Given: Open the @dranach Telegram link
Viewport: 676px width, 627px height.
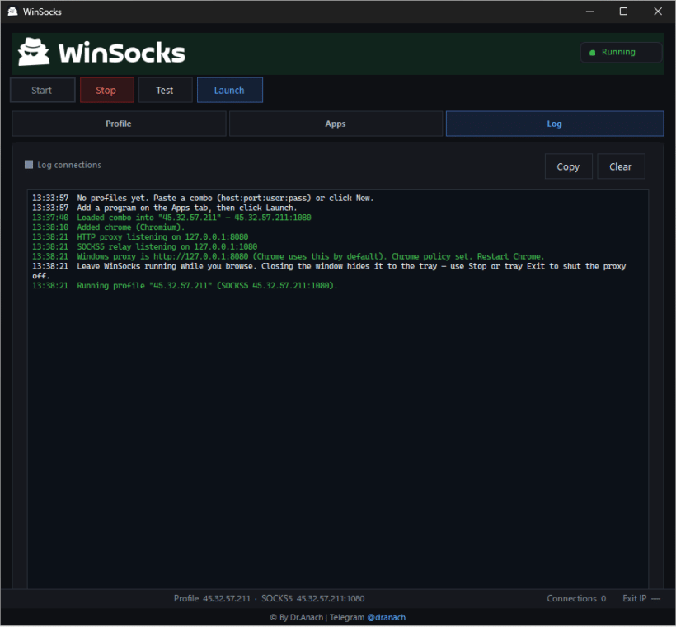Looking at the screenshot, I should 386,617.
